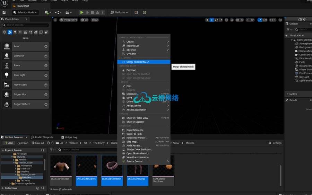Image resolution: width=312 pixels, height=195 pixels.
Task: Select the translate (move) gizmo tool
Action: (x=212, y=20)
